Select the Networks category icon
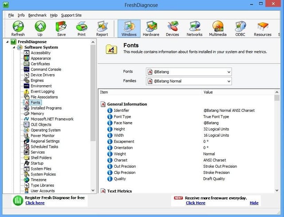Image resolution: width=284 pixels, height=217 pixels. click(x=194, y=28)
